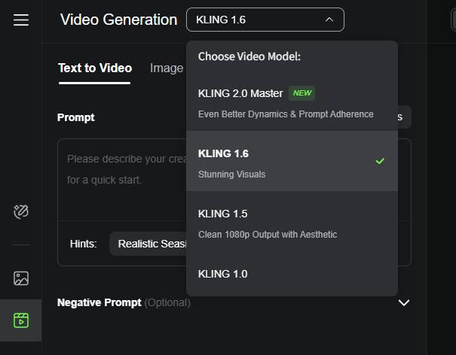This screenshot has height=355, width=456.
Task: Focus the prompt description text field
Action: click(x=122, y=180)
